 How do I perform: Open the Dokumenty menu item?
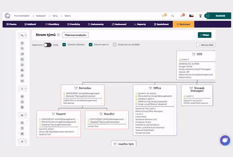[96, 24]
